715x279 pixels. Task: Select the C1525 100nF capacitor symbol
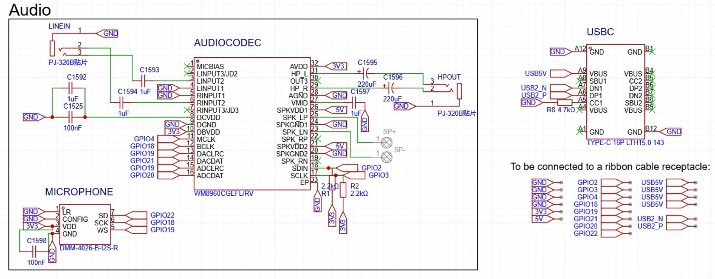point(70,117)
